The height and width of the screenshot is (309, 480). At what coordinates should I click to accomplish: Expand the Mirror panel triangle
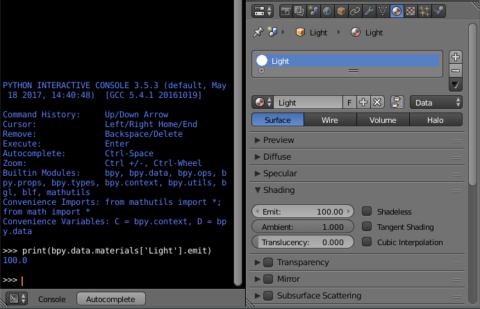[x=258, y=279]
